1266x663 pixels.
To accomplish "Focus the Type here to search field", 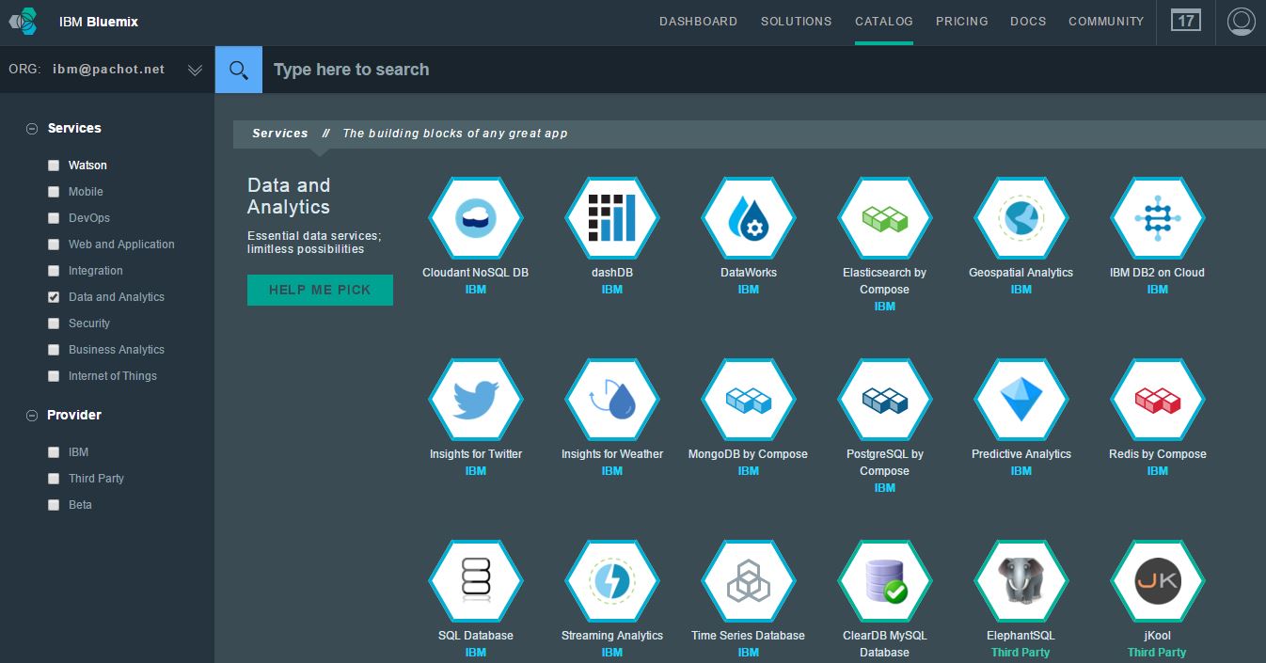I will 764,70.
